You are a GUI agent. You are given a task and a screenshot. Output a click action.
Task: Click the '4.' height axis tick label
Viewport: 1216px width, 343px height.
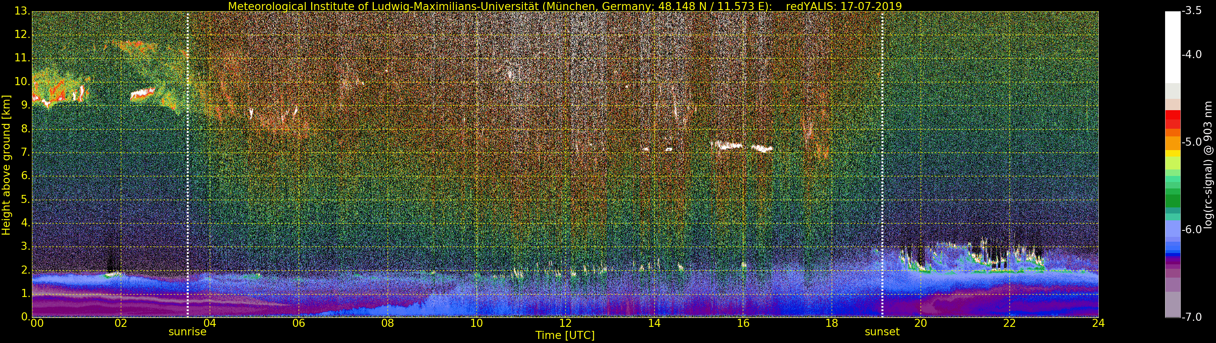point(25,223)
